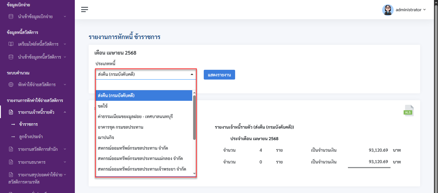The image size is (438, 193).
Task: Open หักค่าใช้จ่ายสวัสดิการ sidebar item
Action: pyautogui.click(x=37, y=84)
